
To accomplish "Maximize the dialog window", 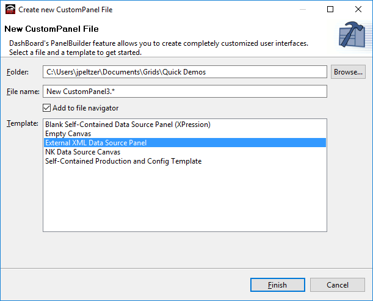I will click(x=330, y=10).
